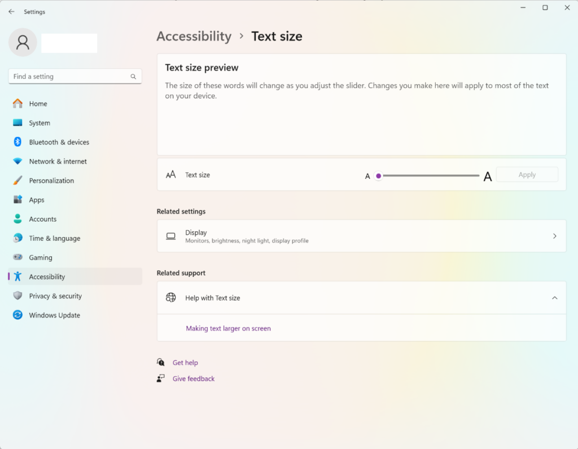The image size is (578, 449).
Task: Open Time & language settings
Action: pos(75,238)
